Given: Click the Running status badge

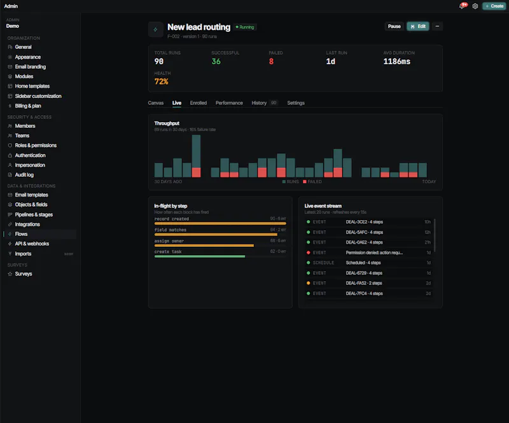Looking at the screenshot, I should click(x=245, y=27).
